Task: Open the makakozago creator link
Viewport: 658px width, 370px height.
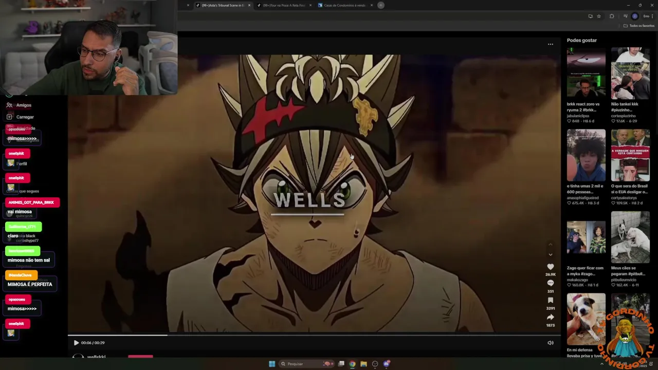Action: click(x=578, y=280)
